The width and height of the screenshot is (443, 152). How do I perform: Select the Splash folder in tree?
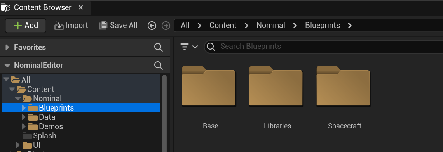pyautogui.click(x=81, y=136)
